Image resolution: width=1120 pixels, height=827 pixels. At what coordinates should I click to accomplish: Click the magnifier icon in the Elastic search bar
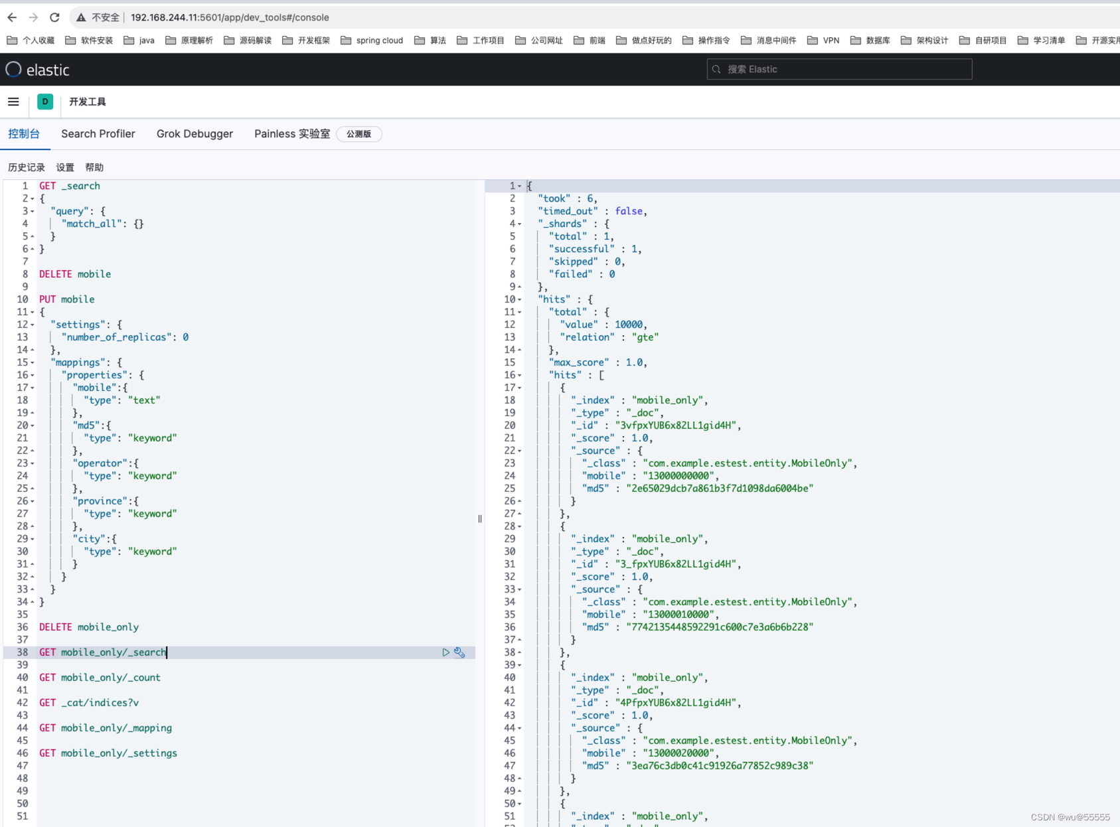pyautogui.click(x=716, y=69)
